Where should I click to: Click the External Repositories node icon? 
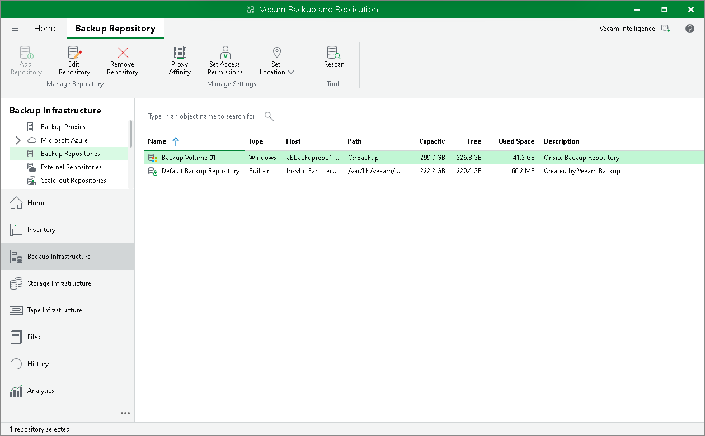[x=32, y=167]
